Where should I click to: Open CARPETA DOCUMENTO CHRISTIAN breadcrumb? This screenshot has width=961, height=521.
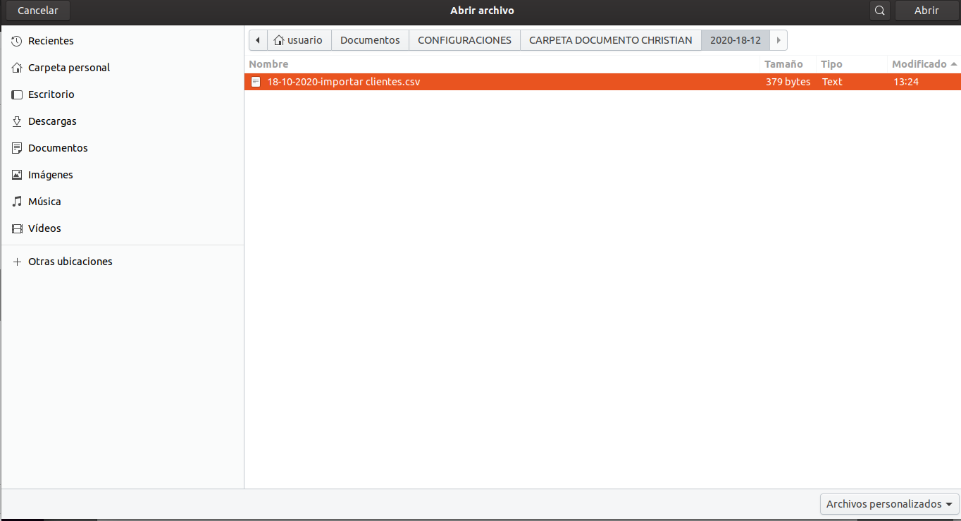pos(611,40)
